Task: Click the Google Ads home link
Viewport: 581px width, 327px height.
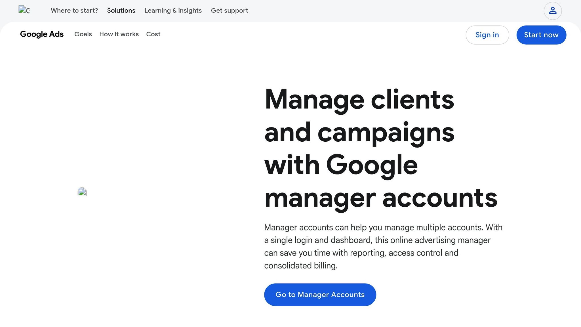Action: tap(42, 34)
